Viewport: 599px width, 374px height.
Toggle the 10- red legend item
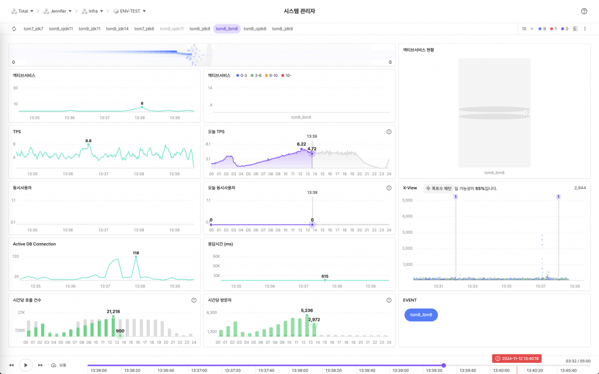point(287,75)
